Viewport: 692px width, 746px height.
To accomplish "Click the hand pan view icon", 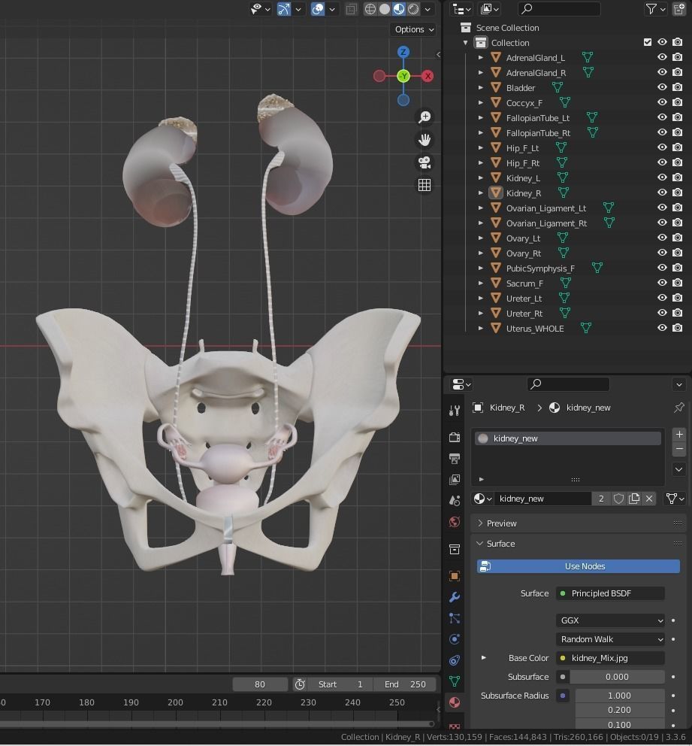I will click(425, 140).
